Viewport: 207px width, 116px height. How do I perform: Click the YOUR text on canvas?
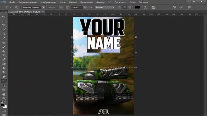click(102, 27)
